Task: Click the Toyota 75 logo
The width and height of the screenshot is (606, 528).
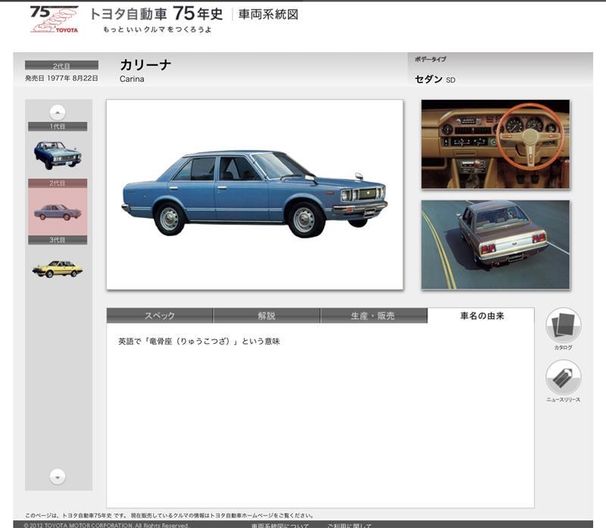Action: point(54,20)
